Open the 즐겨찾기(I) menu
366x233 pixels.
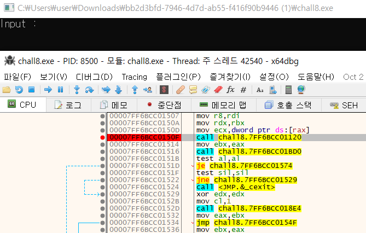[230, 77]
